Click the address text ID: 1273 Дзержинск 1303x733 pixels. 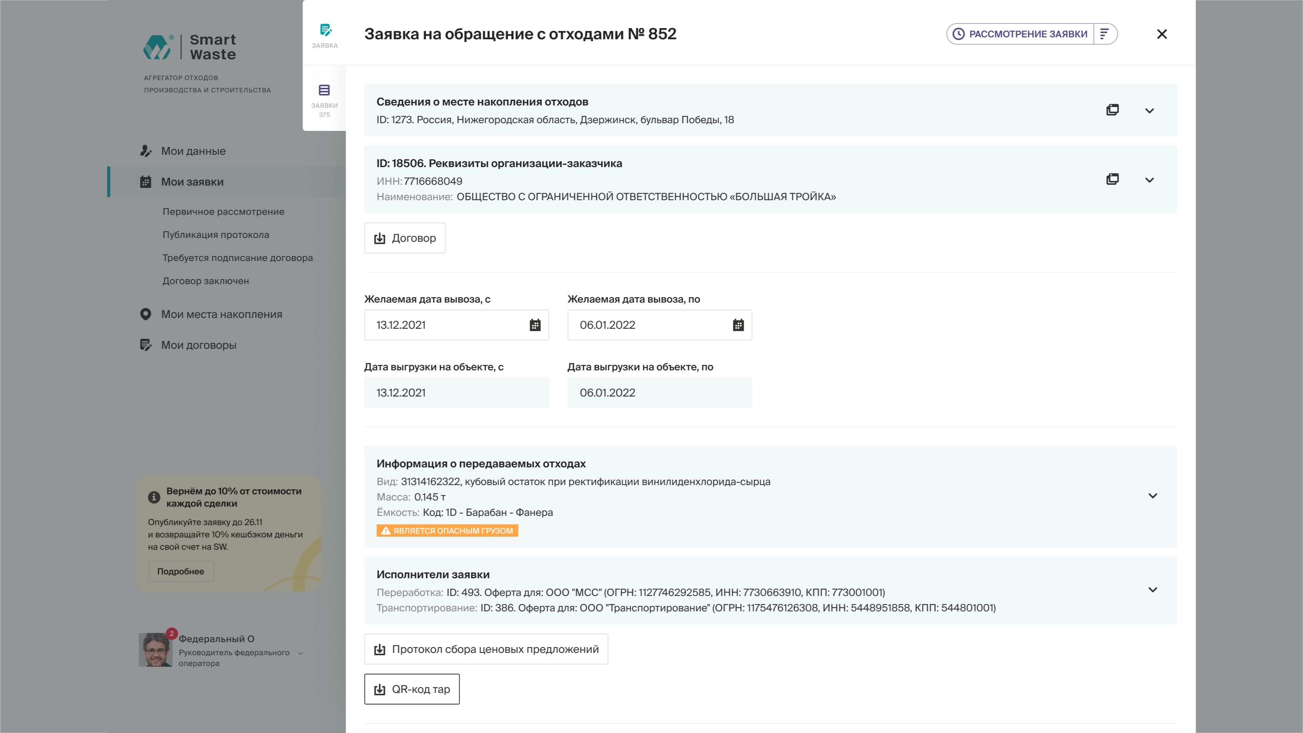tap(555, 120)
